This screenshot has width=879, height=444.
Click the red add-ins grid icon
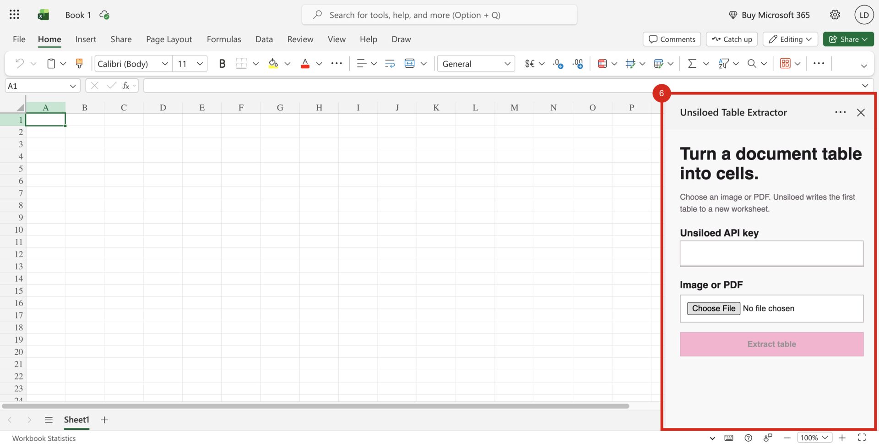785,64
